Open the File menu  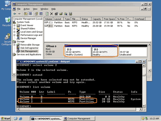[19, 9]
